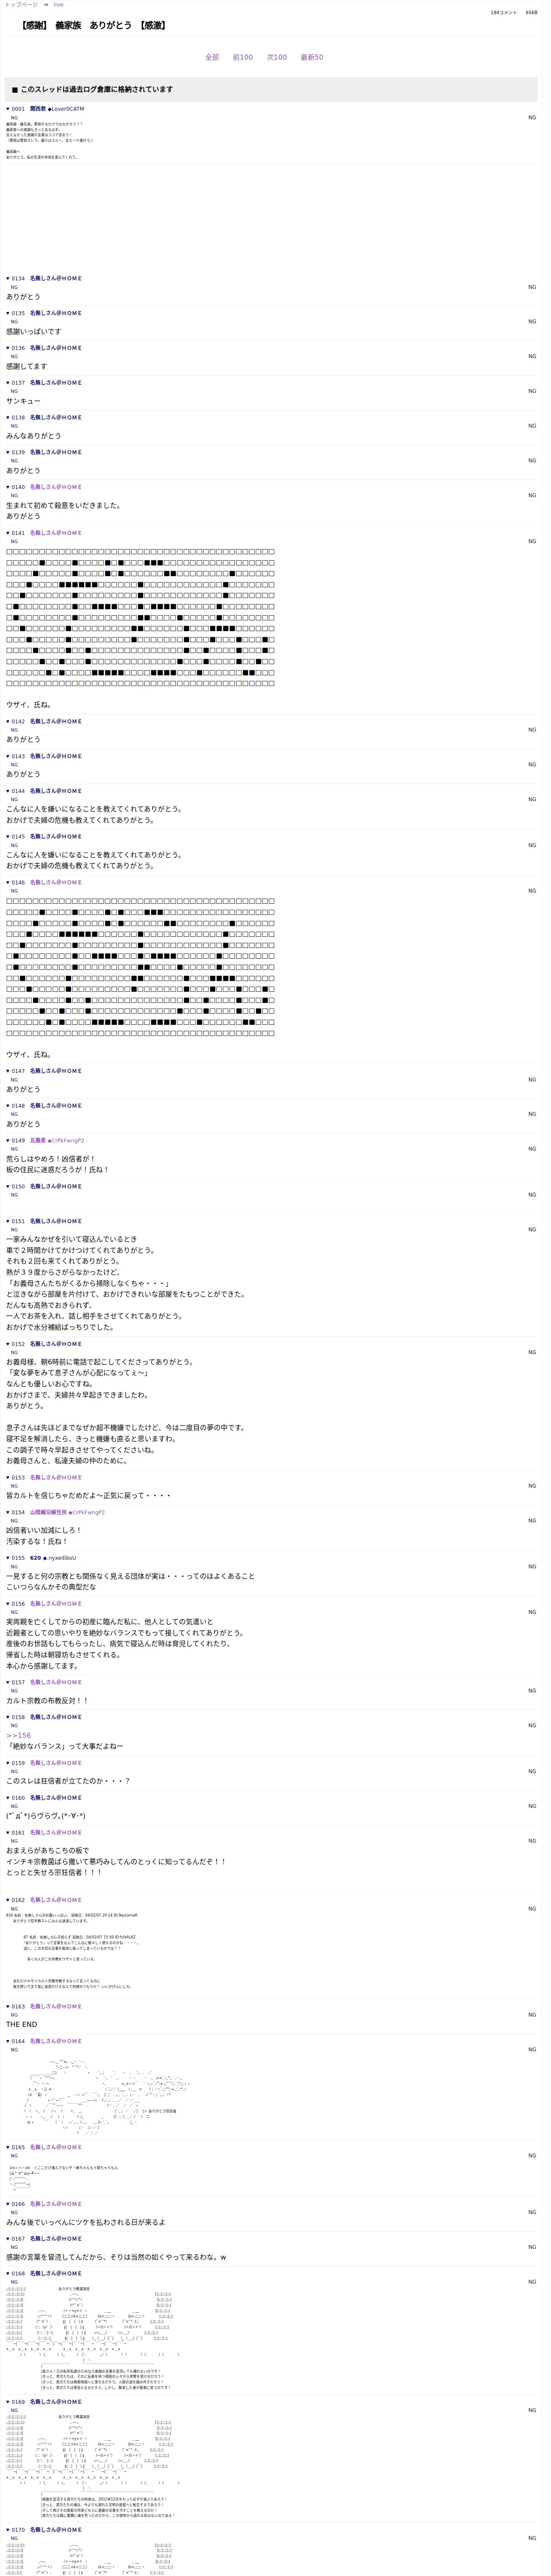Select post text カルト宗教の布教反対！！
This screenshot has height=2576, width=551.
[47, 1701]
